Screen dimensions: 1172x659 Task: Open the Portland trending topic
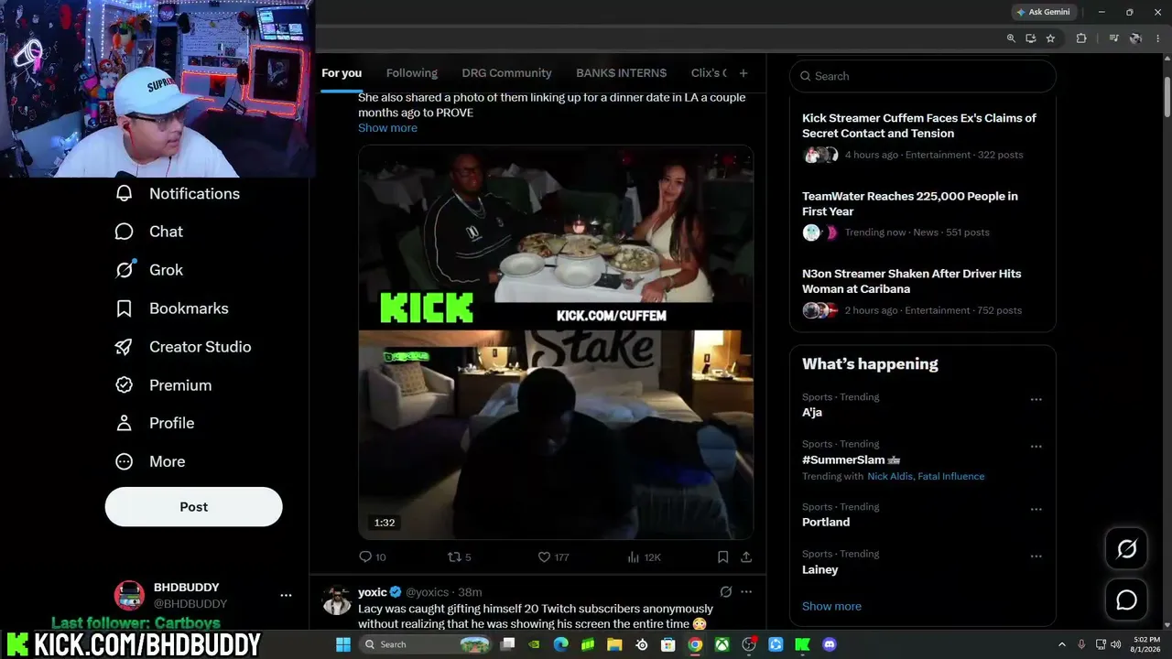(826, 522)
